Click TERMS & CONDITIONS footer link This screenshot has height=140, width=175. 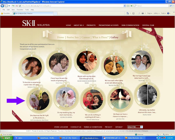coord(93,127)
